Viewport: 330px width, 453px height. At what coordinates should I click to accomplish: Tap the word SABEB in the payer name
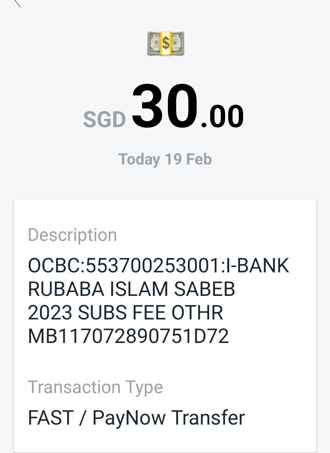tap(204, 289)
